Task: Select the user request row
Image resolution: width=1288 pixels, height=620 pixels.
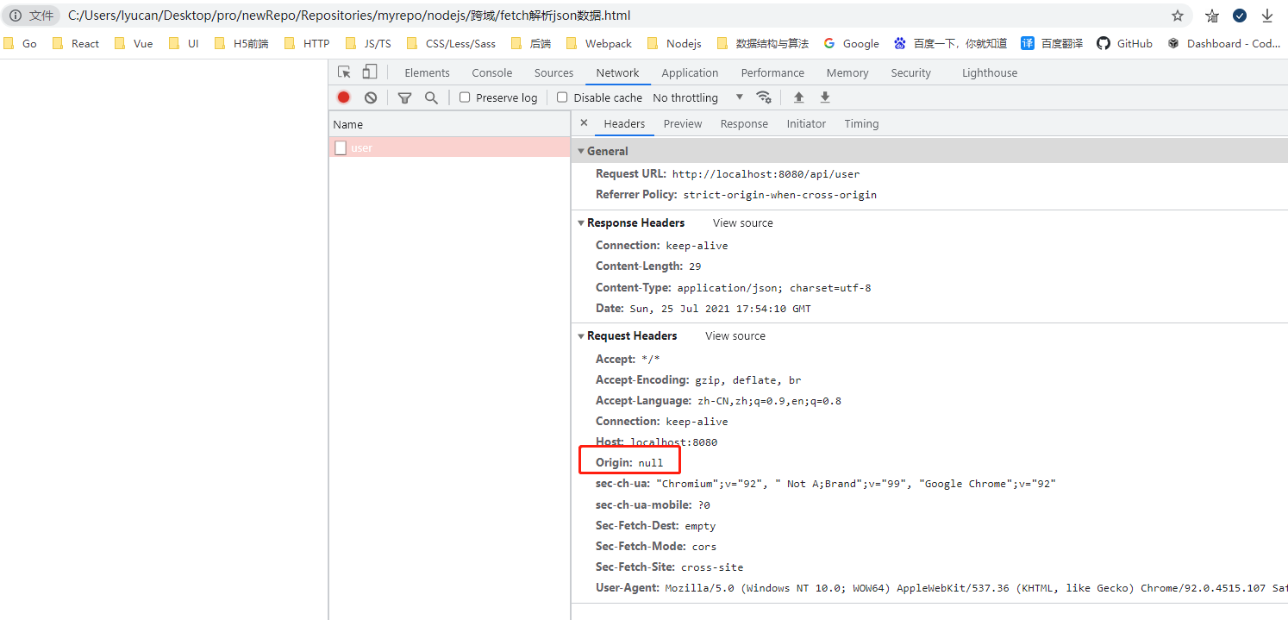Action: click(449, 147)
